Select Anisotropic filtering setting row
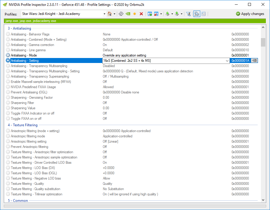This screenshot has width=270, height=210. point(132,141)
